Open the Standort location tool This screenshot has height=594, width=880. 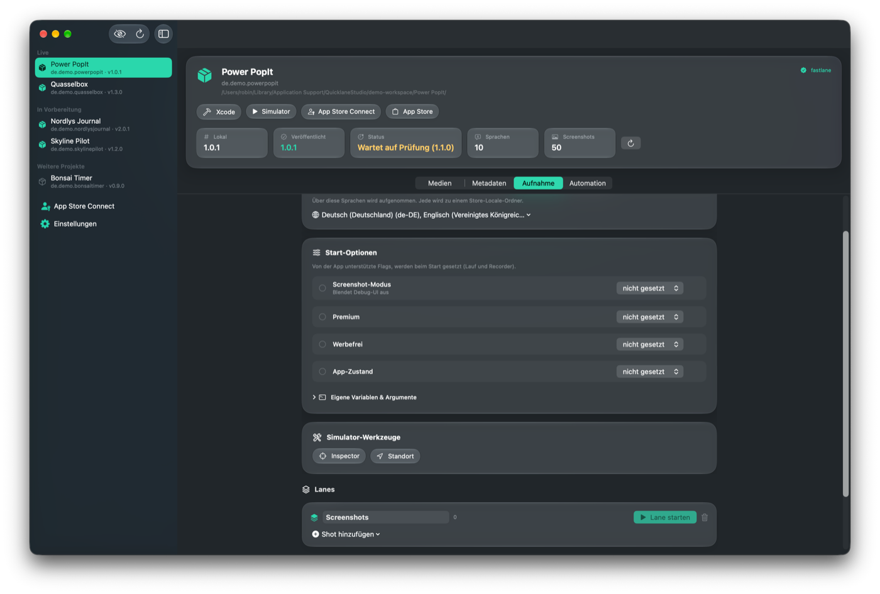tap(395, 456)
